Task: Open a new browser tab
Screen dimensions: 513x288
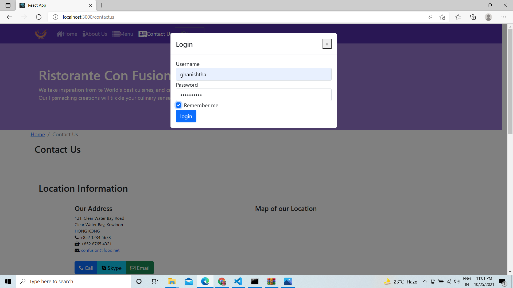Action: click(102, 5)
